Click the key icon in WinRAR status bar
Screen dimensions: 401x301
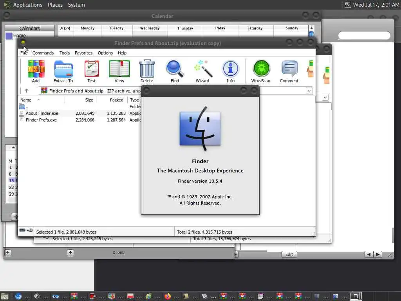(30, 230)
